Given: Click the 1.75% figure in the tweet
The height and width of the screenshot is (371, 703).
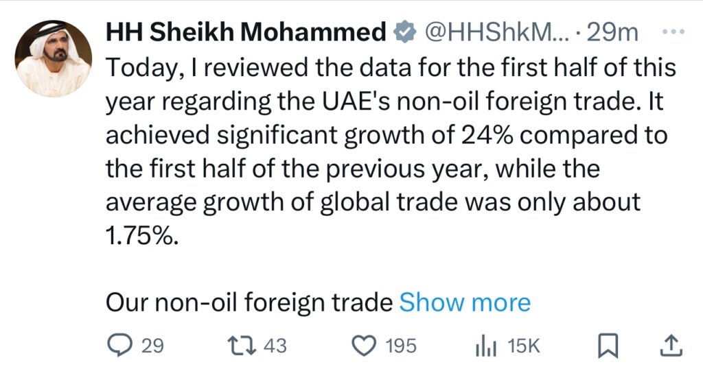Looking at the screenshot, I should point(142,236).
